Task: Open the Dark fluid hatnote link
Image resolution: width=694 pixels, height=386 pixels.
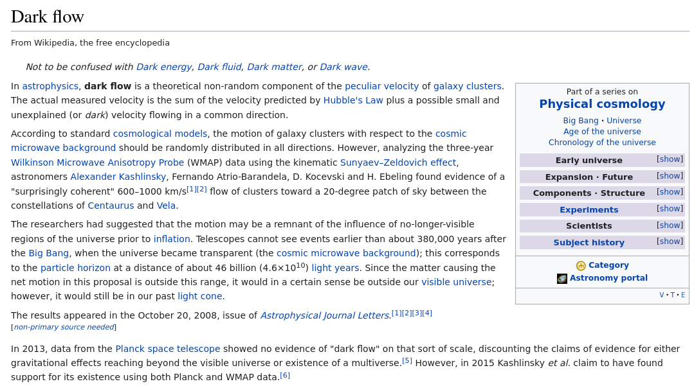Action: point(219,67)
